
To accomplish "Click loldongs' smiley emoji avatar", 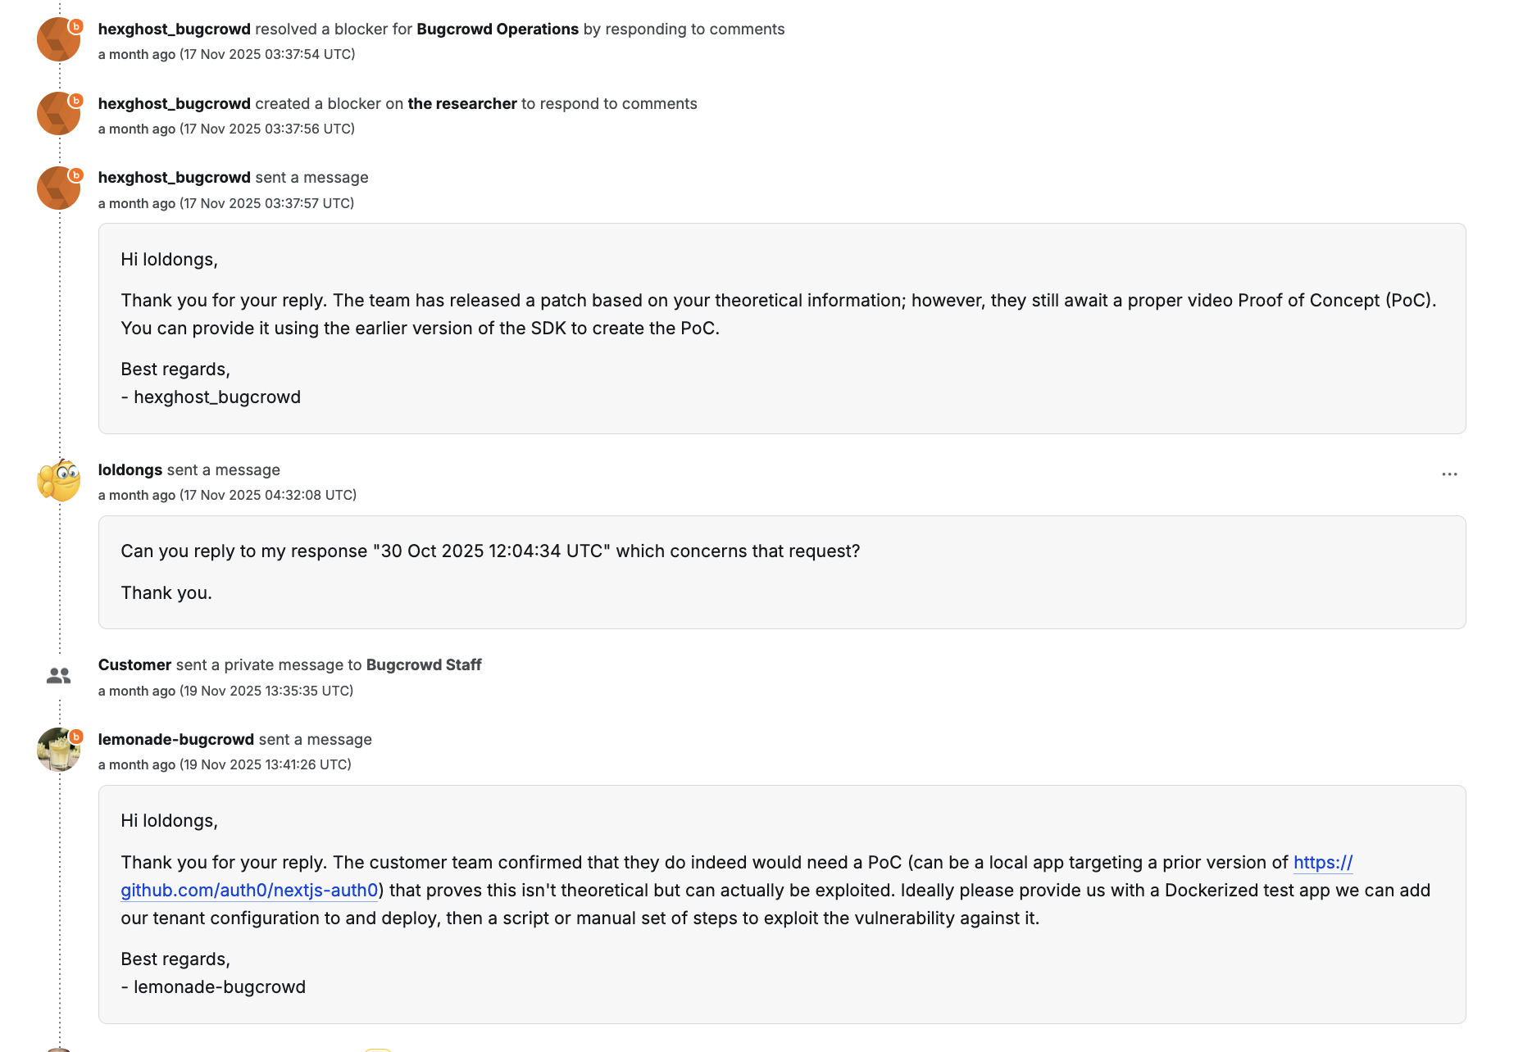I will click(57, 479).
